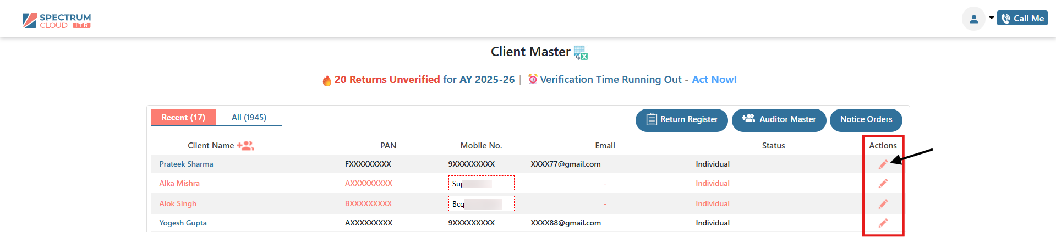
Task: Switch to the All (1945) tab
Action: pos(249,118)
